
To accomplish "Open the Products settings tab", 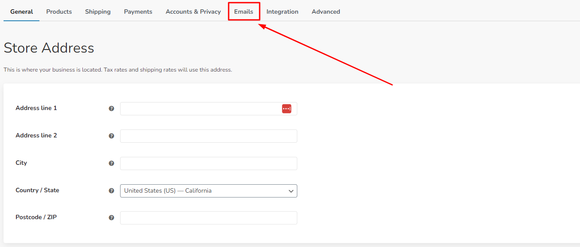I will [x=59, y=11].
